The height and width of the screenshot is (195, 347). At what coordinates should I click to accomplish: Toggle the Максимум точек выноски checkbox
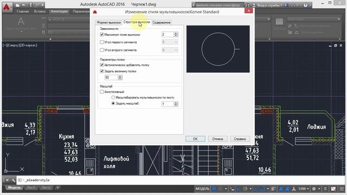[102, 35]
